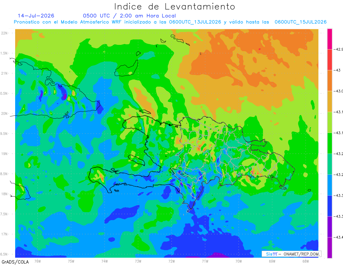The height and width of the screenshot is (265, 343).
Task: Pick the light blue swatch in the color scale
Action: click(x=330, y=185)
